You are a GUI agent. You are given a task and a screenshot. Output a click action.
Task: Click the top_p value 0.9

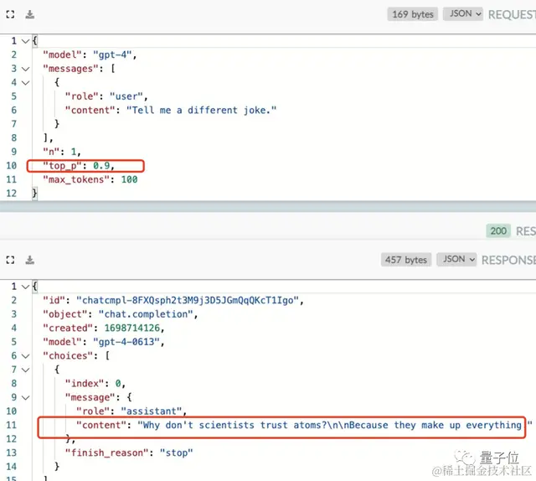[101, 166]
